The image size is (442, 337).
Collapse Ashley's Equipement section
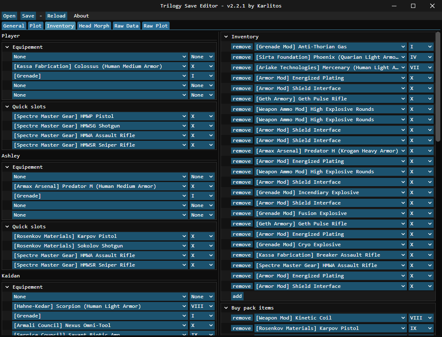8,167
